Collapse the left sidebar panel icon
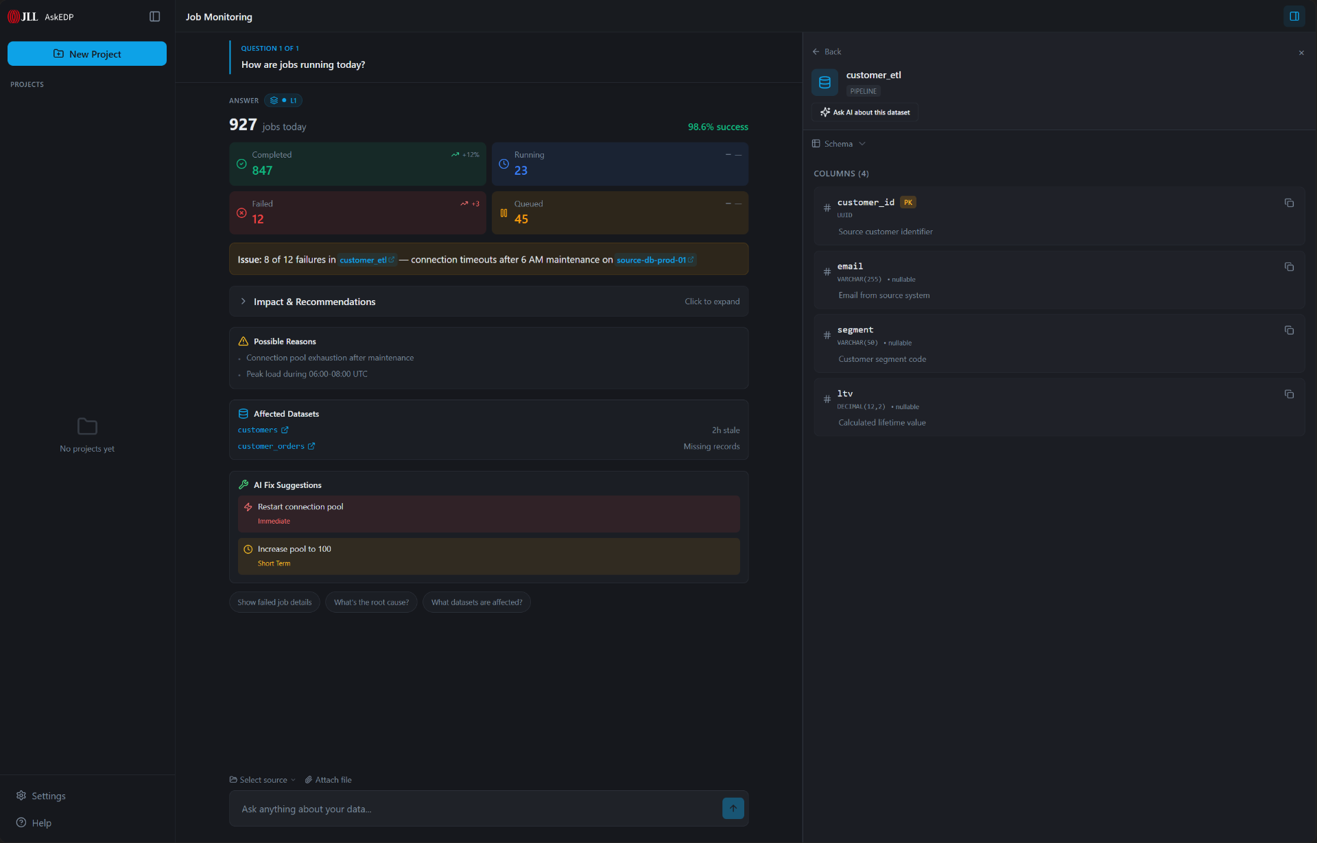Screen dimensions: 1317x843 click(154, 16)
